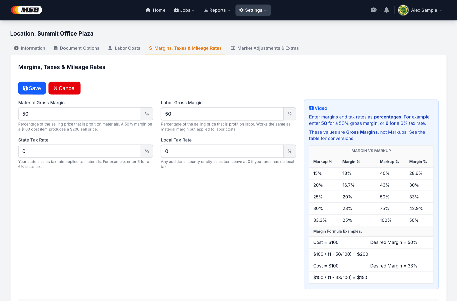The height and width of the screenshot is (301, 457).
Task: Cancel the margin edits
Action: (64, 88)
